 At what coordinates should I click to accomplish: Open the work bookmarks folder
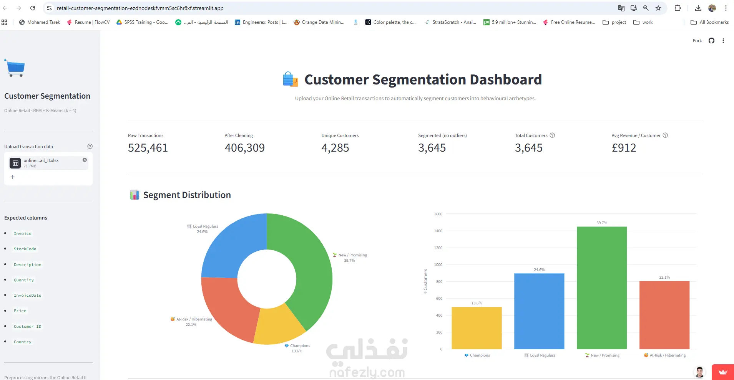tap(643, 22)
